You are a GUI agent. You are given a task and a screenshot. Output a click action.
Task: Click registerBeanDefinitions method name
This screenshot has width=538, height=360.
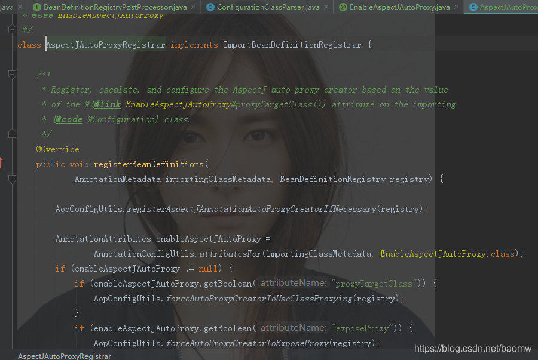click(x=149, y=164)
